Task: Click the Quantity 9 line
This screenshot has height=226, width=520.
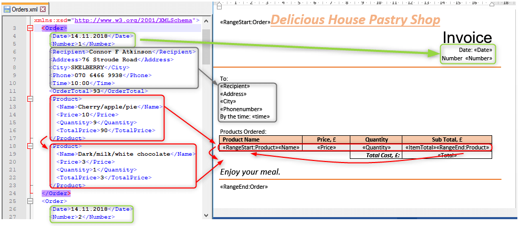Action: (97, 122)
